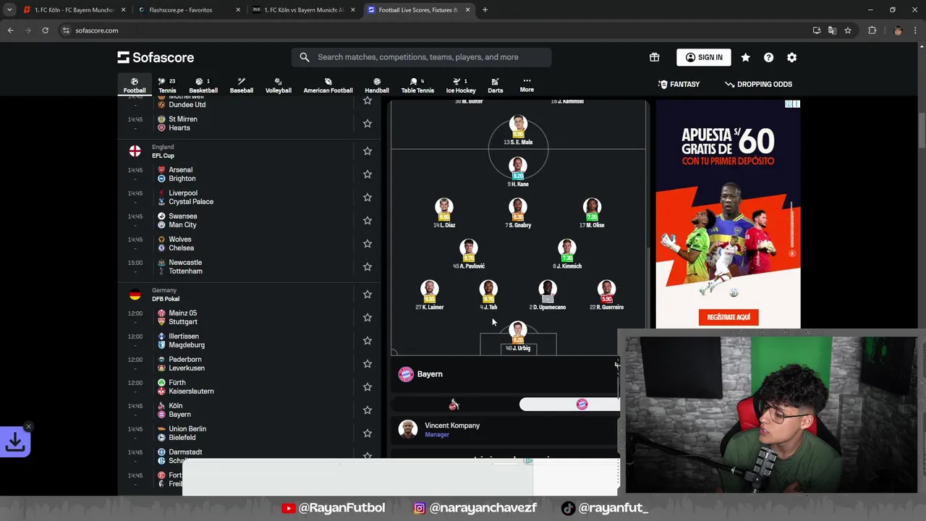Viewport: 926px width, 521px height.
Task: Favorite the Mainz 05 vs Stuttgart star
Action: (x=368, y=318)
